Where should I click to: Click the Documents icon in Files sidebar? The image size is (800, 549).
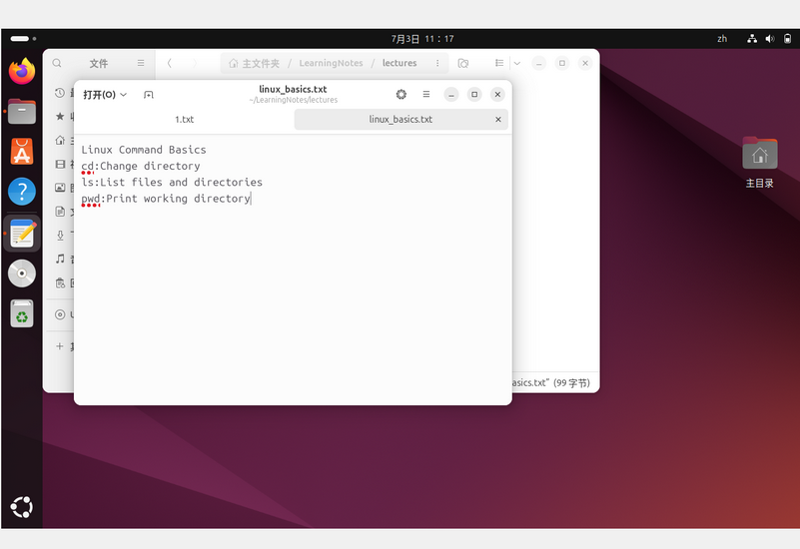click(60, 211)
